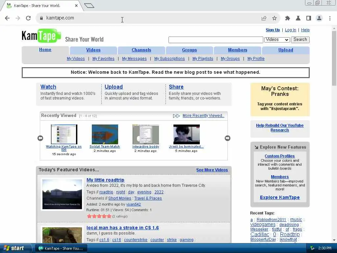This screenshot has width=337, height=253.
Task: Click the Watch heading link
Action: click(48, 87)
